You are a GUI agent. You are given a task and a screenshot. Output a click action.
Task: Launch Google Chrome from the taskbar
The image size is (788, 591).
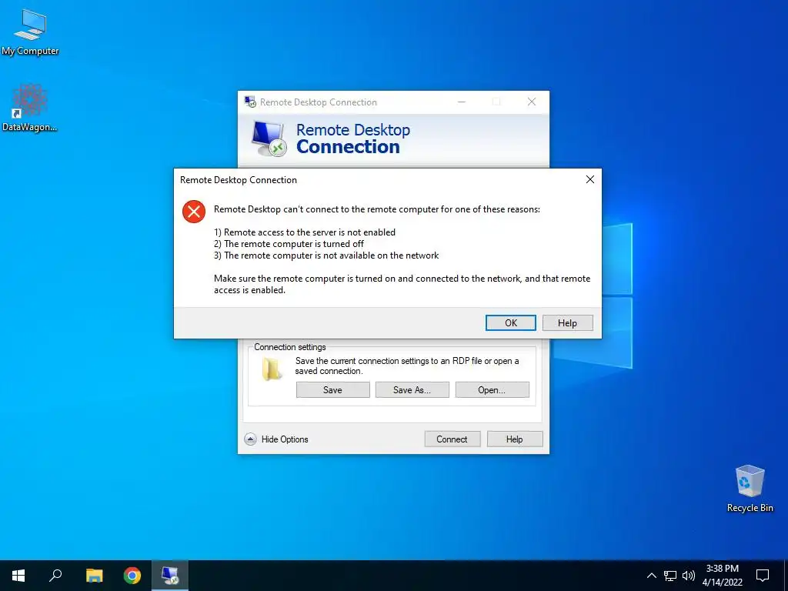pyautogui.click(x=132, y=576)
